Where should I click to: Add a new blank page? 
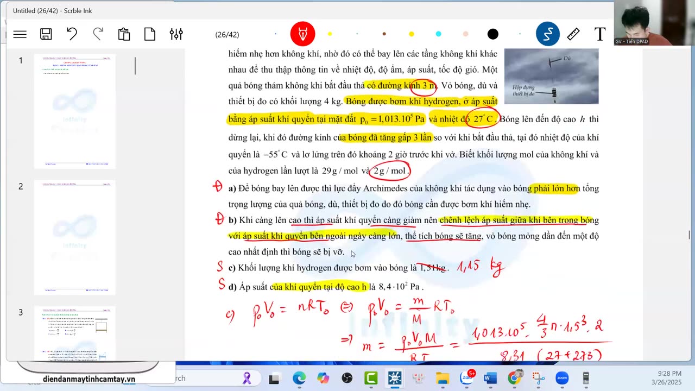150,34
